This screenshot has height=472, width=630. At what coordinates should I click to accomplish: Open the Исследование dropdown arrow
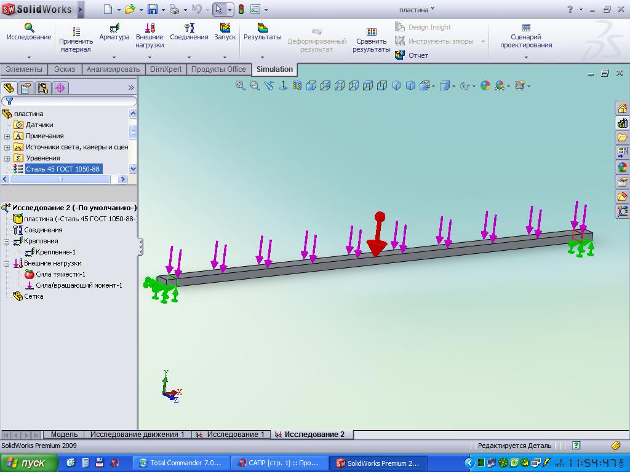click(x=29, y=57)
